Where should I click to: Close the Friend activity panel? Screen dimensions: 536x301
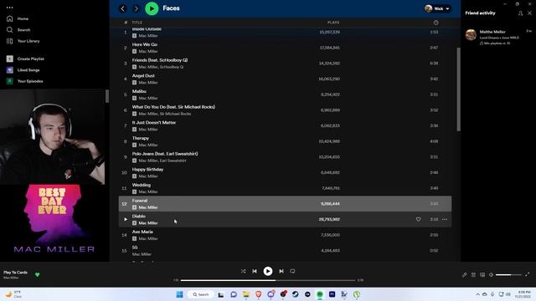pos(529,13)
